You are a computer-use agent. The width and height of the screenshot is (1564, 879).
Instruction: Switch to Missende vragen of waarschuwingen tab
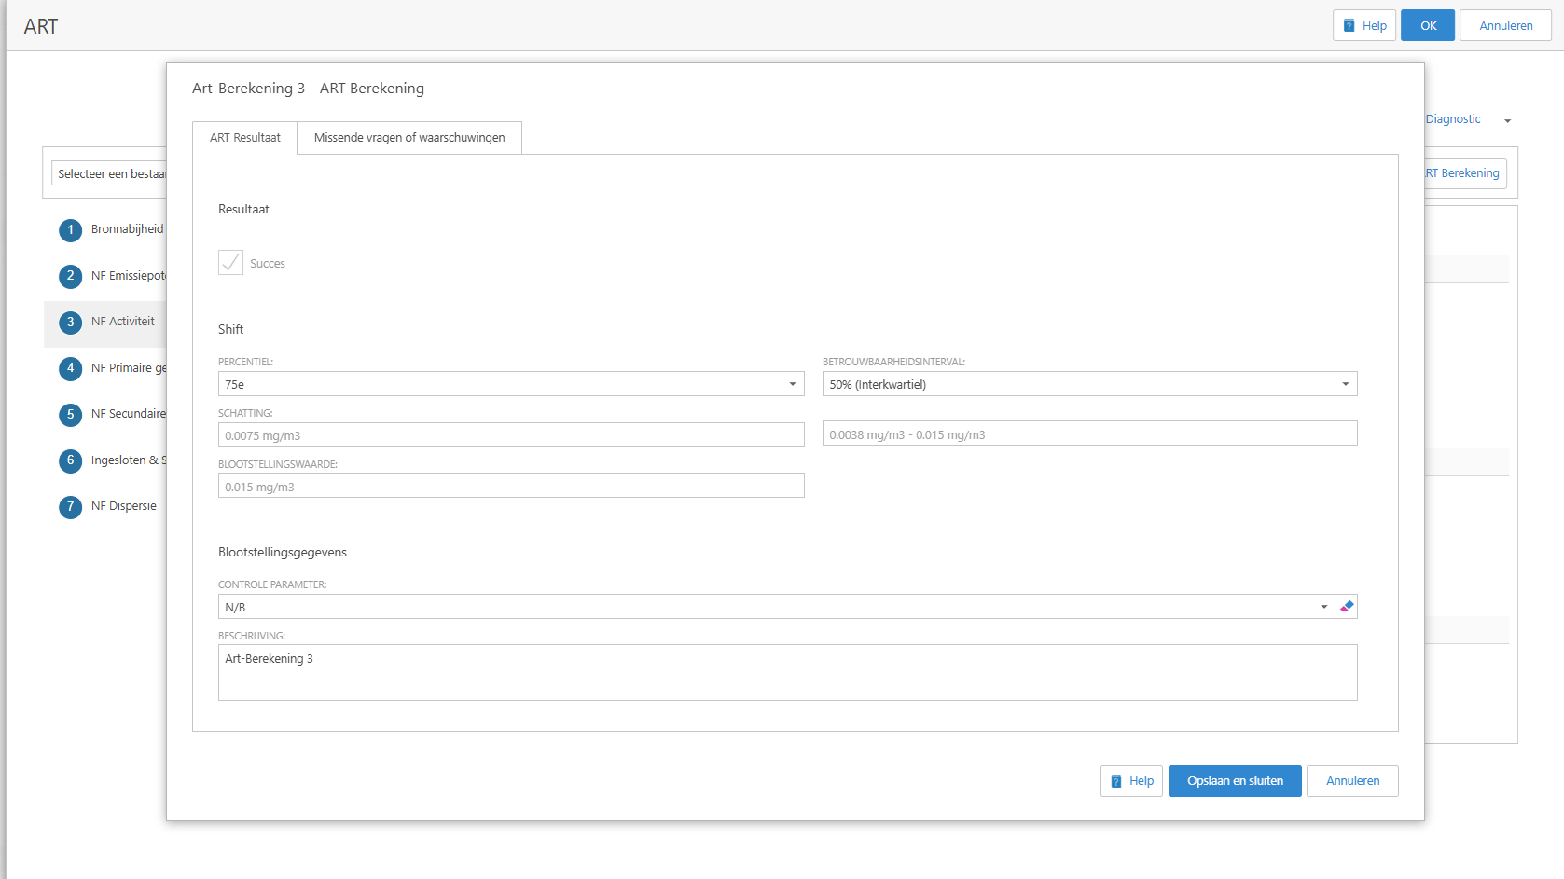click(409, 138)
